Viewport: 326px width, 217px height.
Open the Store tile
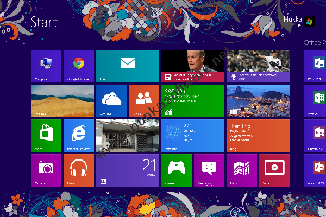tap(46, 136)
